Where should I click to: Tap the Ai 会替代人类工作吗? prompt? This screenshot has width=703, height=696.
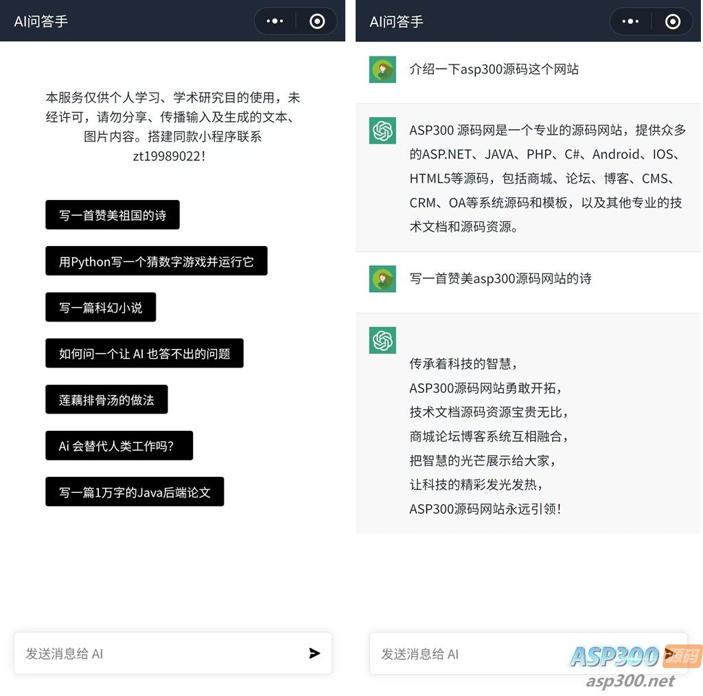(119, 446)
